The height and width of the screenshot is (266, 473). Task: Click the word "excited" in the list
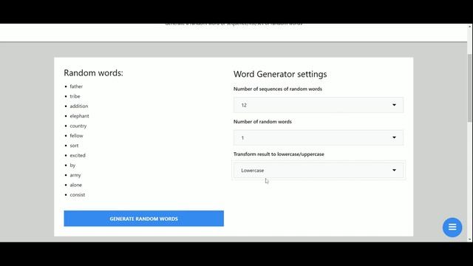(x=78, y=155)
